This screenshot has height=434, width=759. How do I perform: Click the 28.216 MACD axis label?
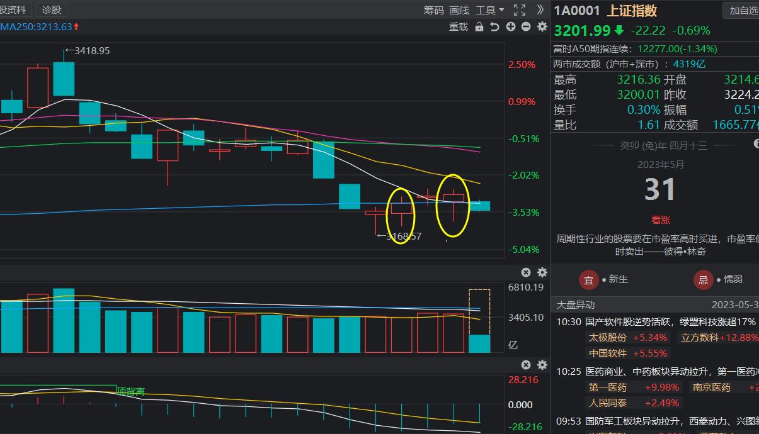point(523,380)
